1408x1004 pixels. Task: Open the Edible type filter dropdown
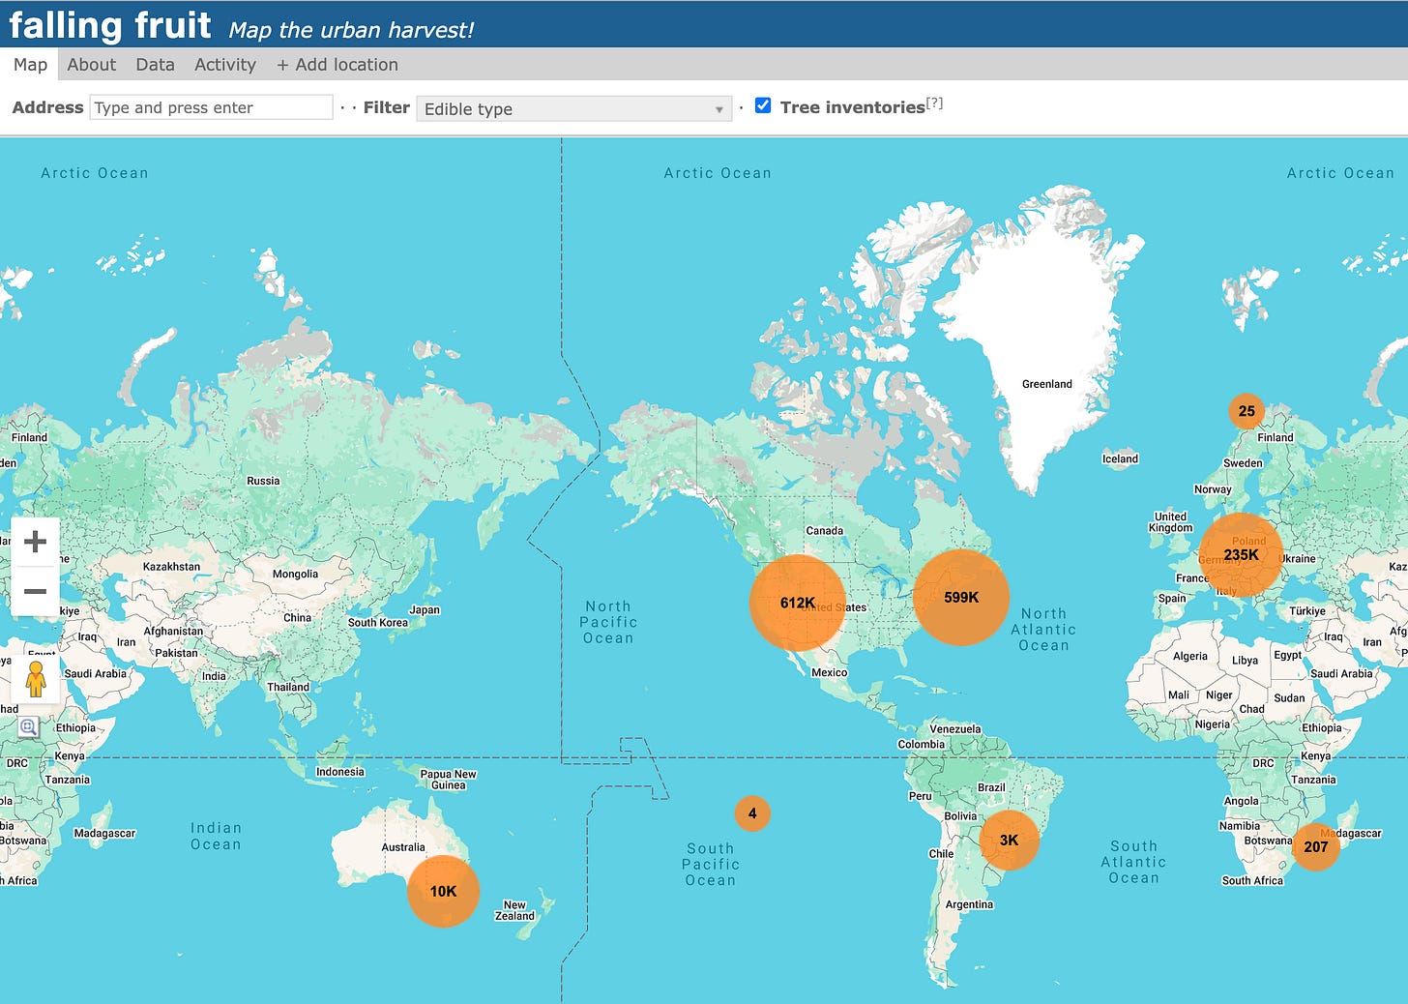[573, 108]
